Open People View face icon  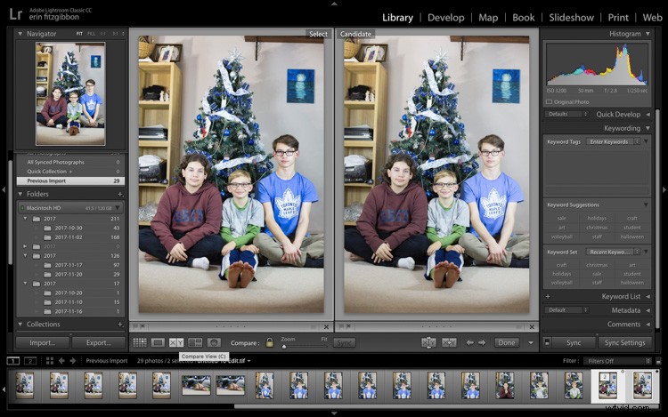(214, 342)
